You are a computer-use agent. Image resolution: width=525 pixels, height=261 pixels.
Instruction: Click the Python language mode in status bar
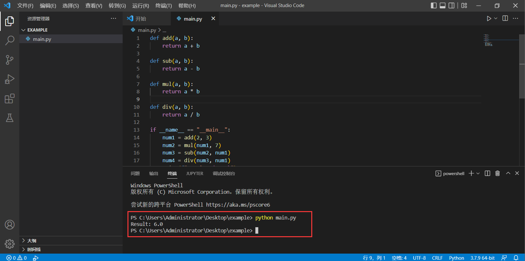tap(456, 258)
